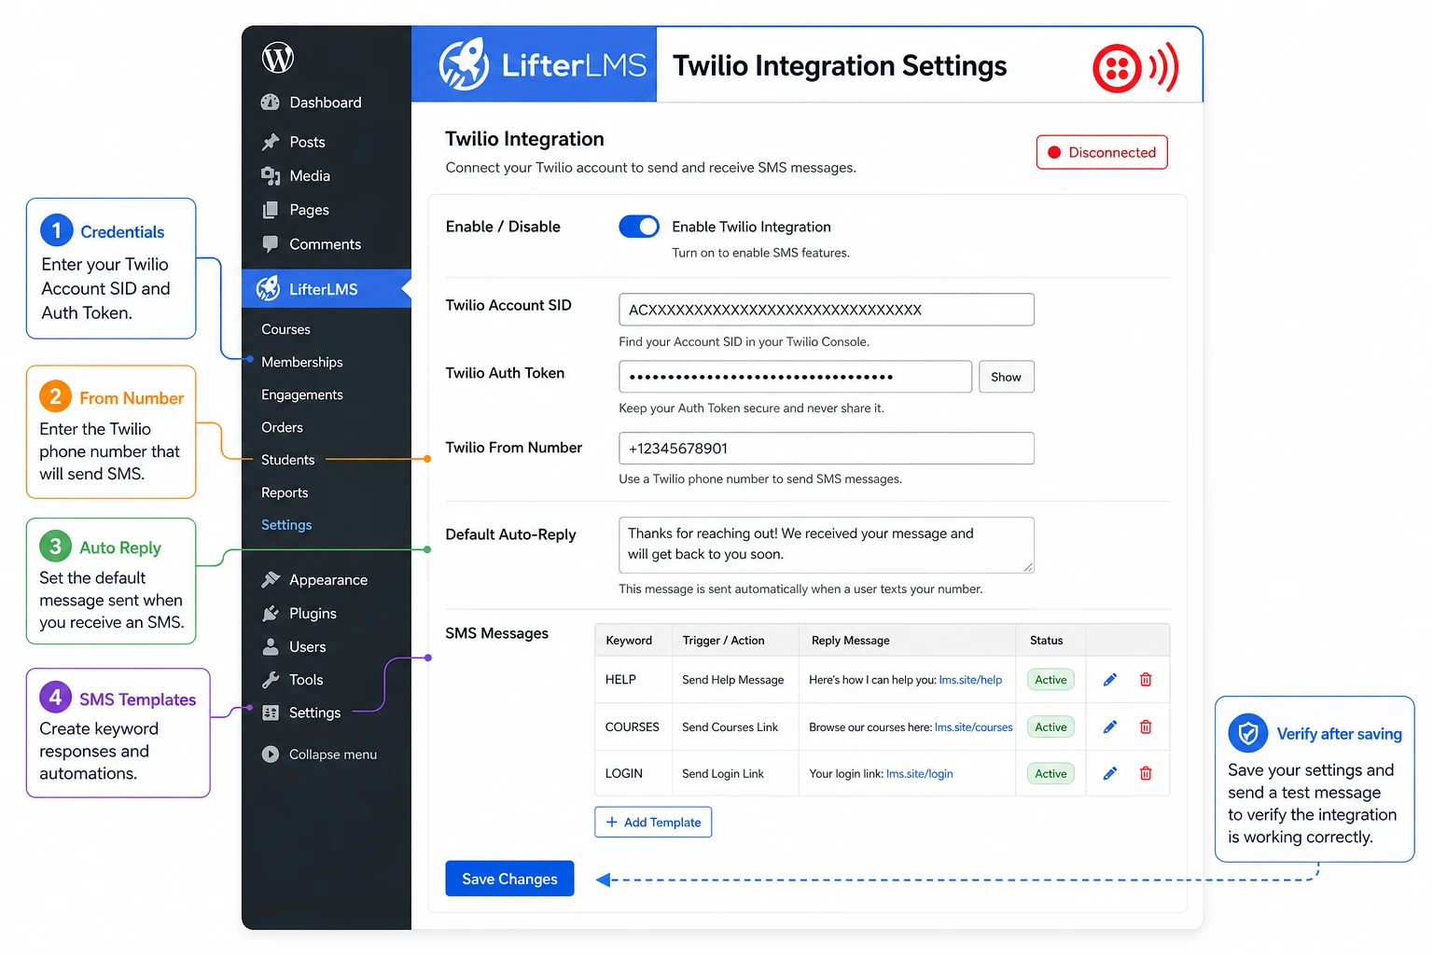Focus the Twilio From Number field
The width and height of the screenshot is (1433, 955).
click(826, 449)
